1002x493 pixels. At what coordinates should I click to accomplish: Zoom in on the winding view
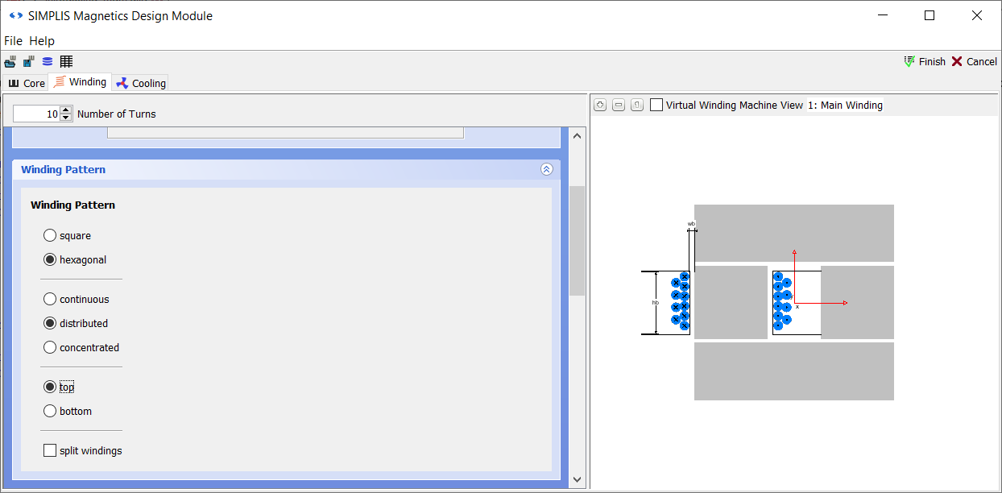(600, 106)
